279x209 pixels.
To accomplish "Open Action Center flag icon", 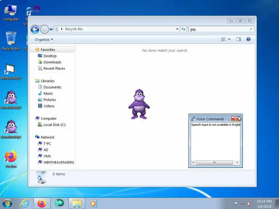I will click(x=236, y=204).
